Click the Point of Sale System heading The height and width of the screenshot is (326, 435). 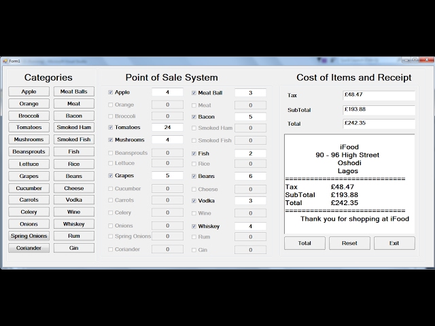coord(172,77)
